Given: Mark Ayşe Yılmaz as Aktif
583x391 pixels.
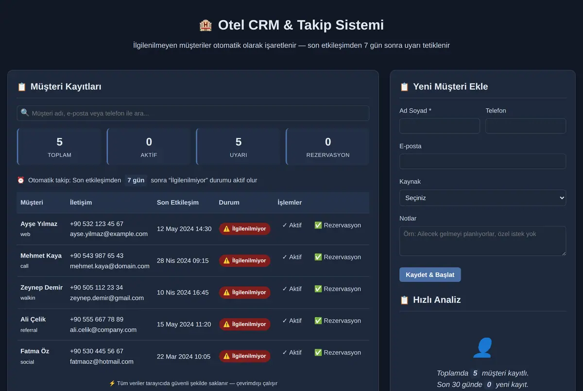Looking at the screenshot, I should pos(292,225).
